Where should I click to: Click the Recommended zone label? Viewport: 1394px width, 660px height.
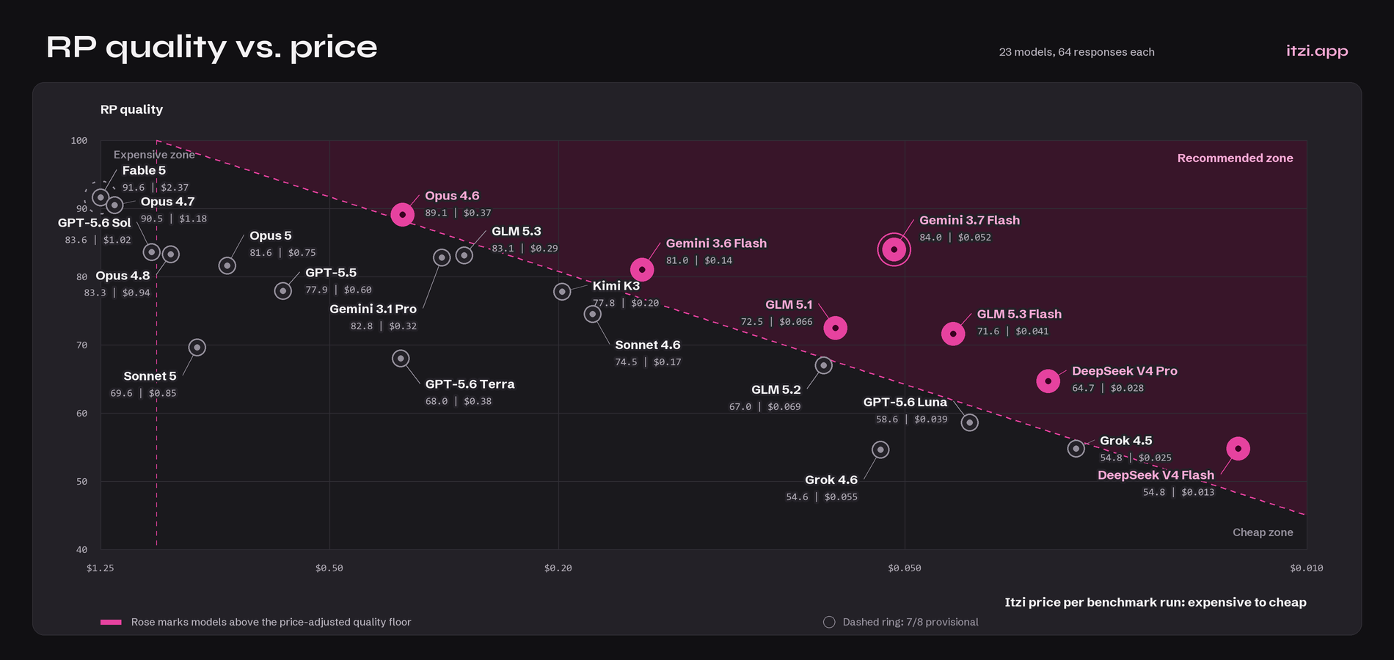click(1235, 158)
